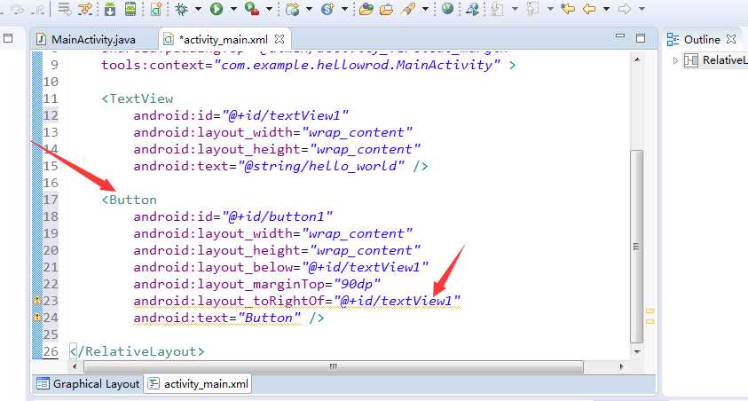Open the New Java Package dropdown arrow
The height and width of the screenshot is (401, 748).
coord(309,9)
